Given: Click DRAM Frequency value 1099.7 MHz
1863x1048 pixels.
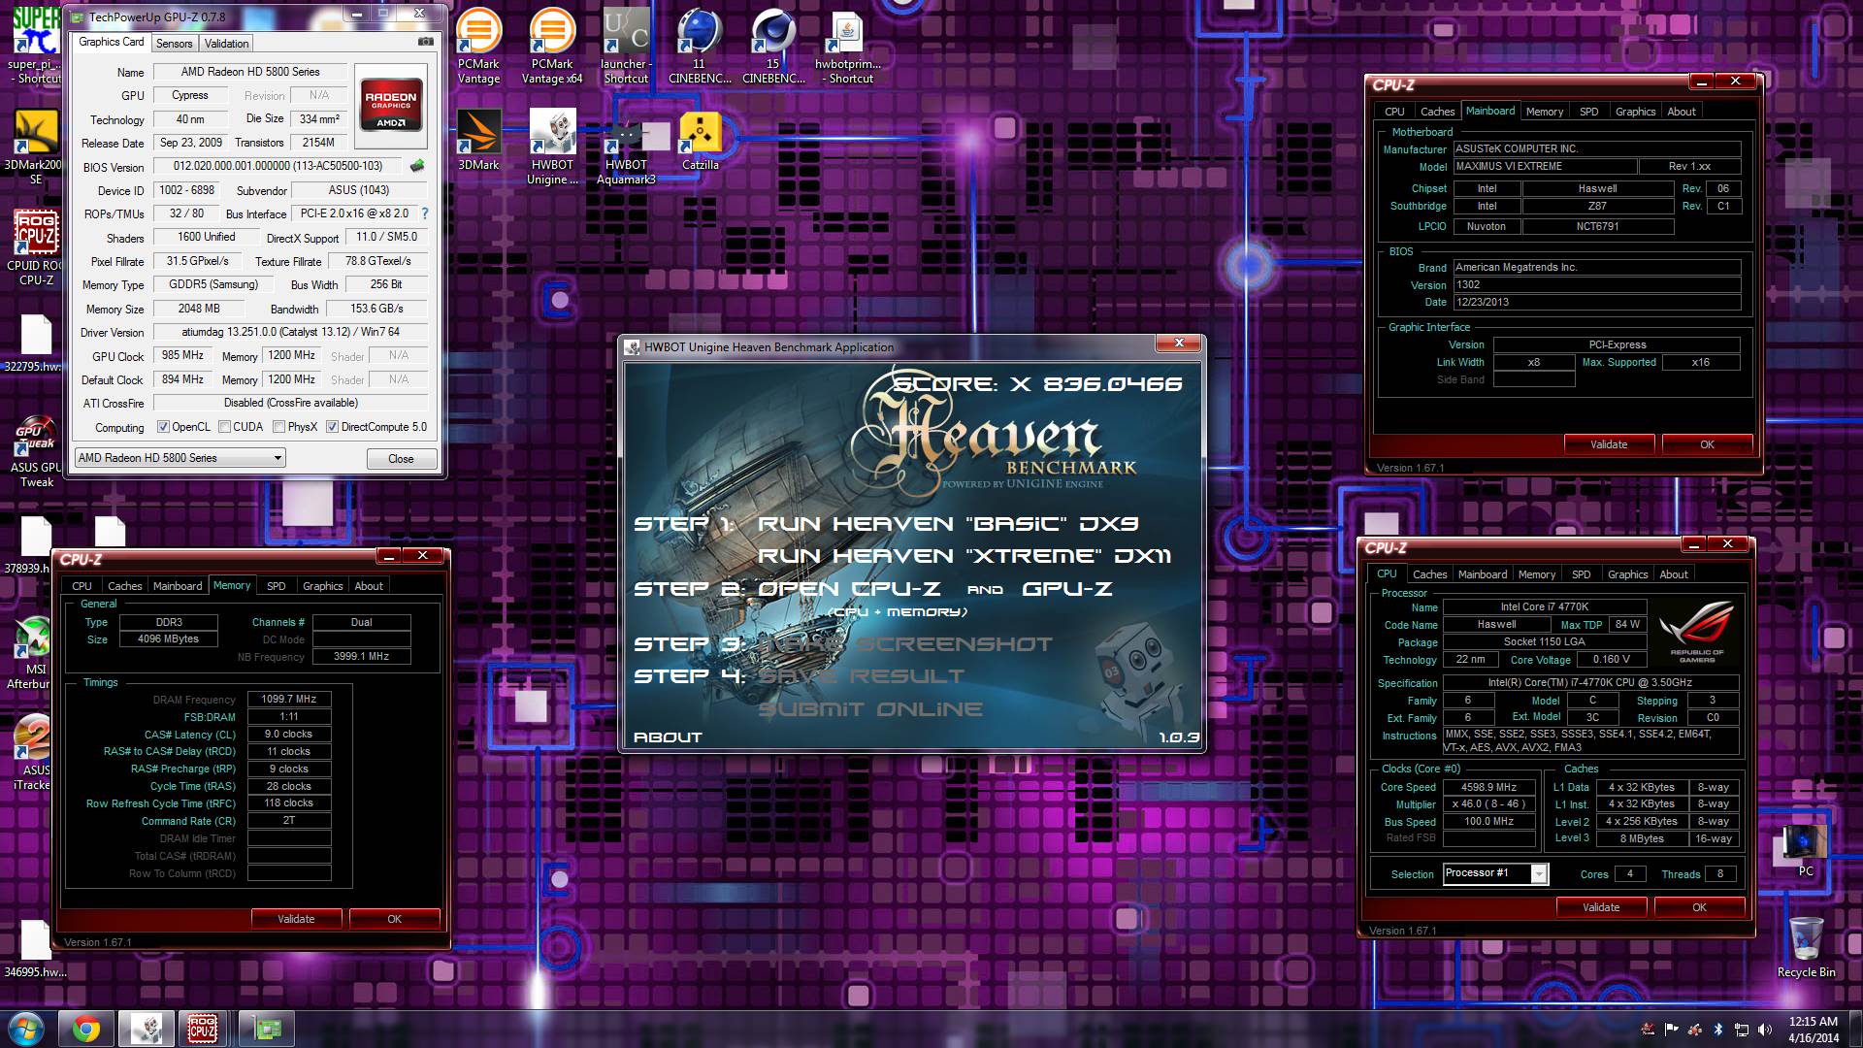Looking at the screenshot, I should tap(289, 699).
